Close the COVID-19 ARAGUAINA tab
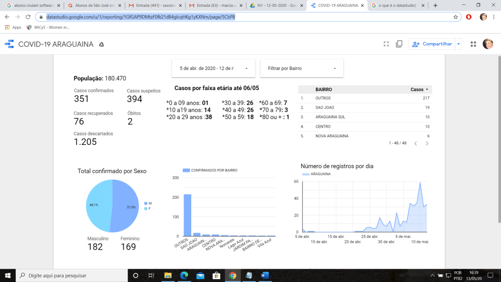 [363, 5]
